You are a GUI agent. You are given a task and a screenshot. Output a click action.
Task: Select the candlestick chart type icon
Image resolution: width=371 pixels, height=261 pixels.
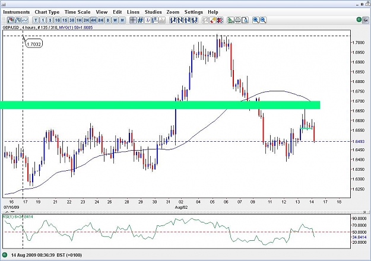click(x=11, y=20)
